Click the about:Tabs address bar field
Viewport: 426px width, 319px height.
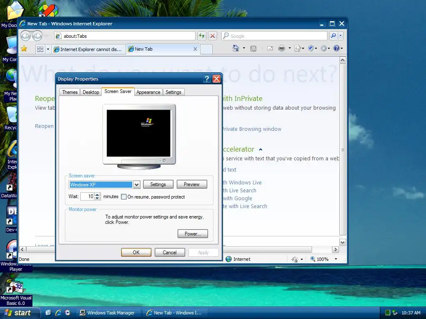pos(125,36)
